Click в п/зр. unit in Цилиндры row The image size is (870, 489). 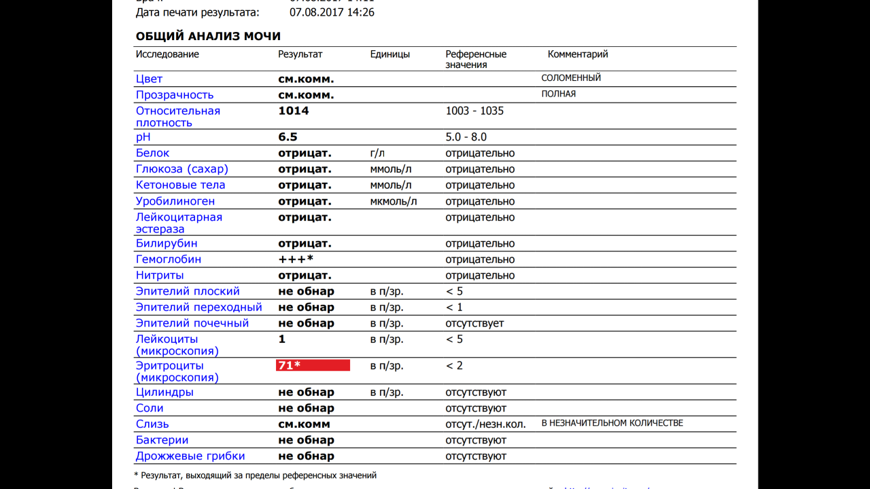click(x=387, y=393)
